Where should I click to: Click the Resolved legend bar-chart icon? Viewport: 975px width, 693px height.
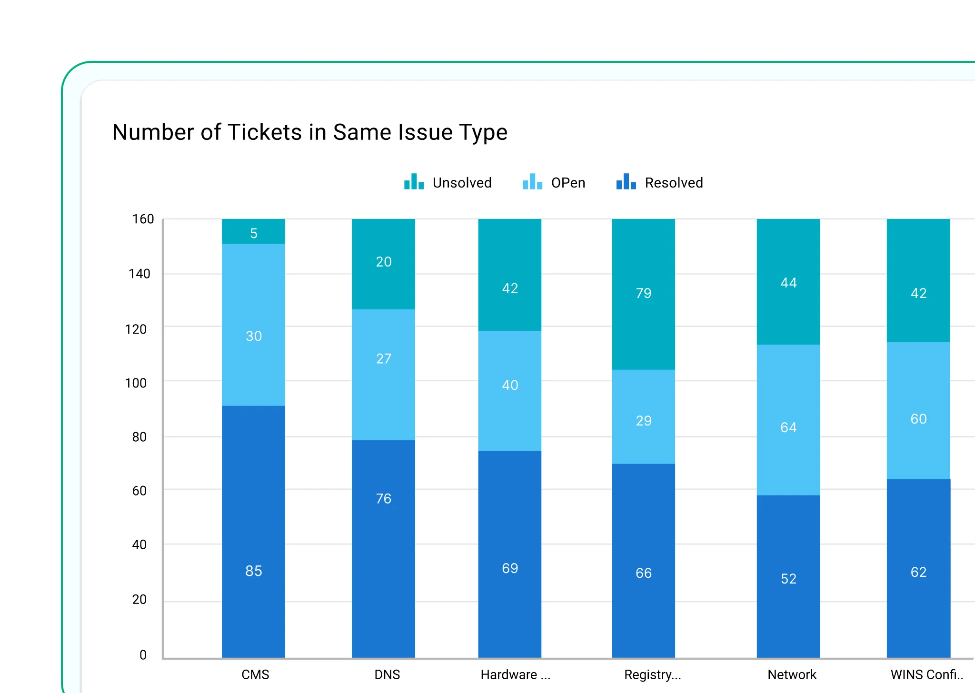[626, 182]
